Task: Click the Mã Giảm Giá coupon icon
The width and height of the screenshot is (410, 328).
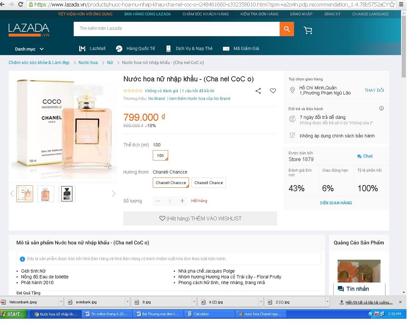Action: [226, 49]
